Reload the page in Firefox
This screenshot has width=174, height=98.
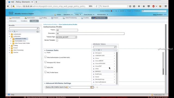pos(97,6)
